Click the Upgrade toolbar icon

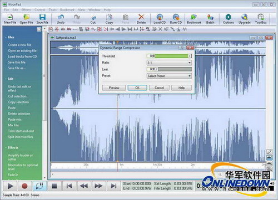245,19
